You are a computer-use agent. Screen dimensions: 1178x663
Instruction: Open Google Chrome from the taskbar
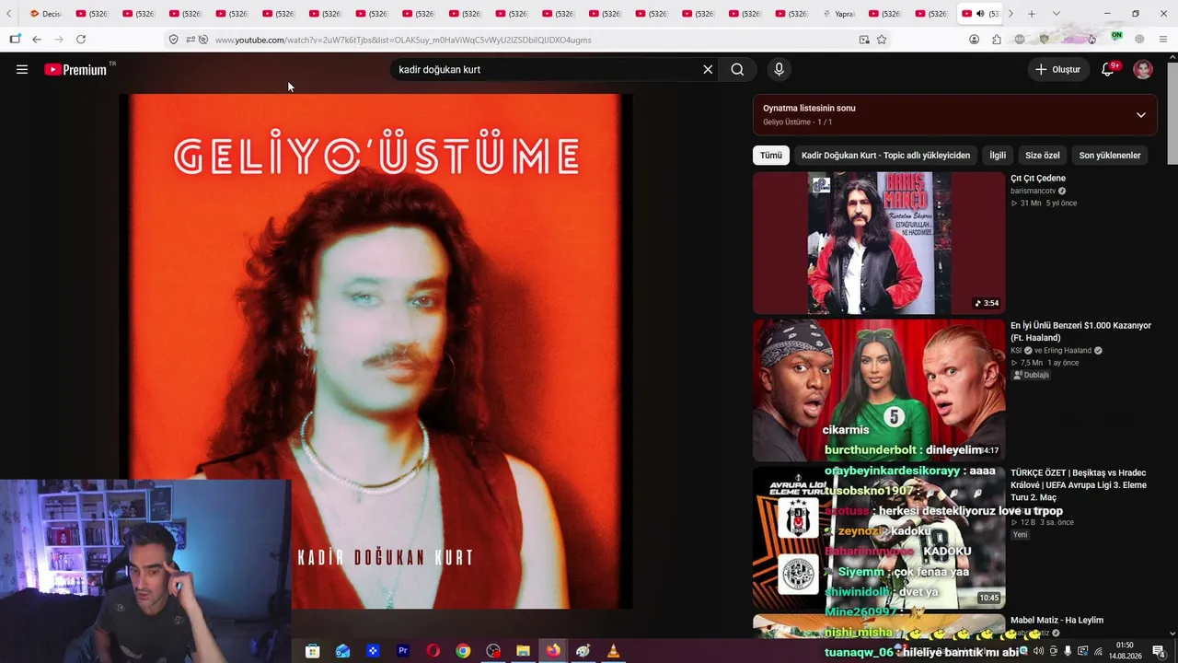463,651
